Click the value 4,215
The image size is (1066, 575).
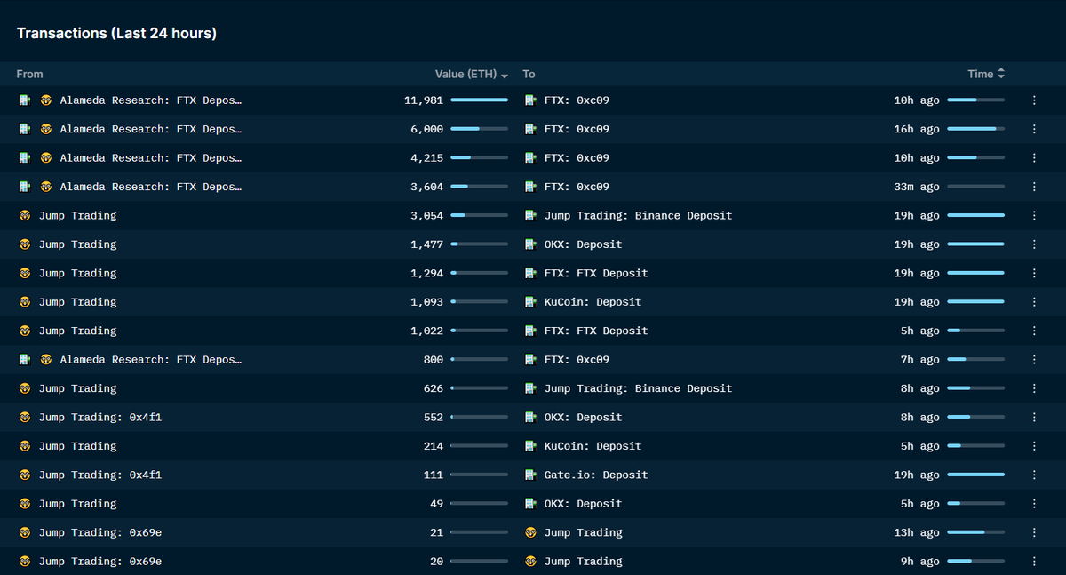pyautogui.click(x=426, y=158)
